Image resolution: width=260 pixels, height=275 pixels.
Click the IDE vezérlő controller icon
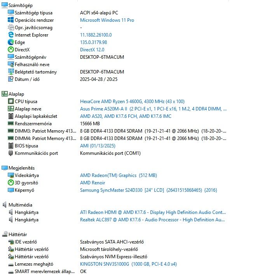10,242
